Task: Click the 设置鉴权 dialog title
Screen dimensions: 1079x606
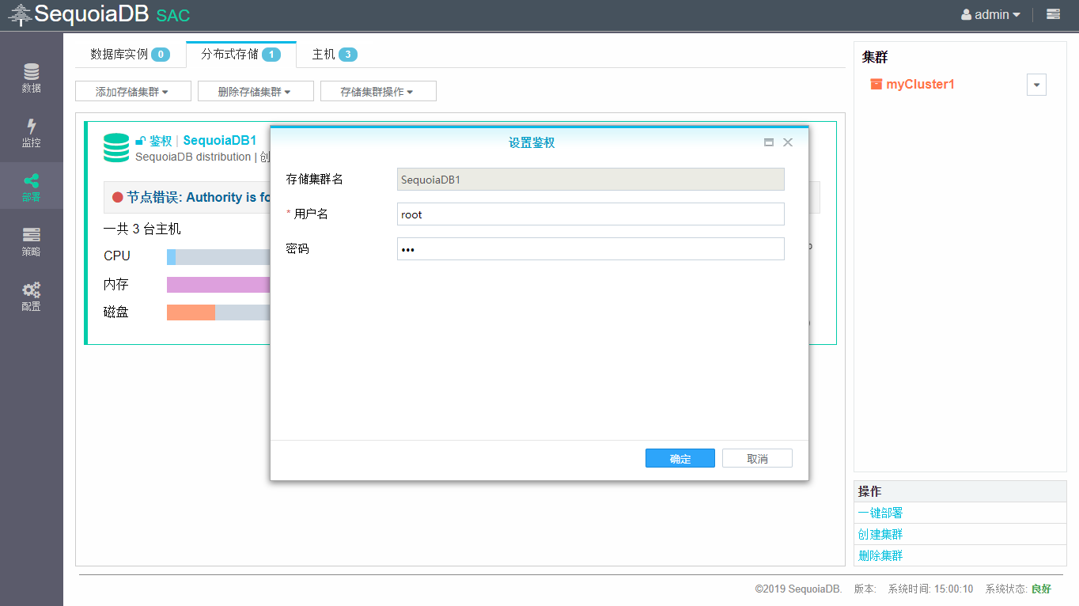Action: tap(532, 142)
